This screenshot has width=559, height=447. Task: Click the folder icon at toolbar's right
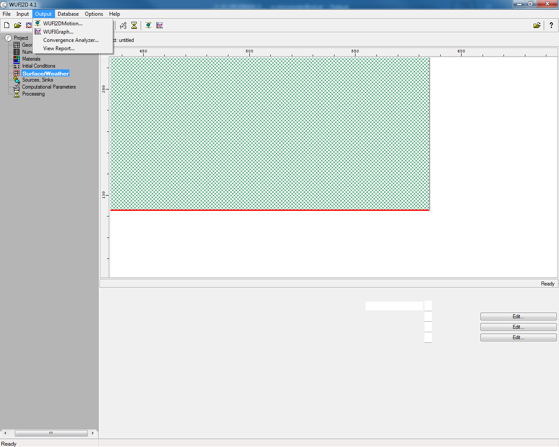click(537, 25)
